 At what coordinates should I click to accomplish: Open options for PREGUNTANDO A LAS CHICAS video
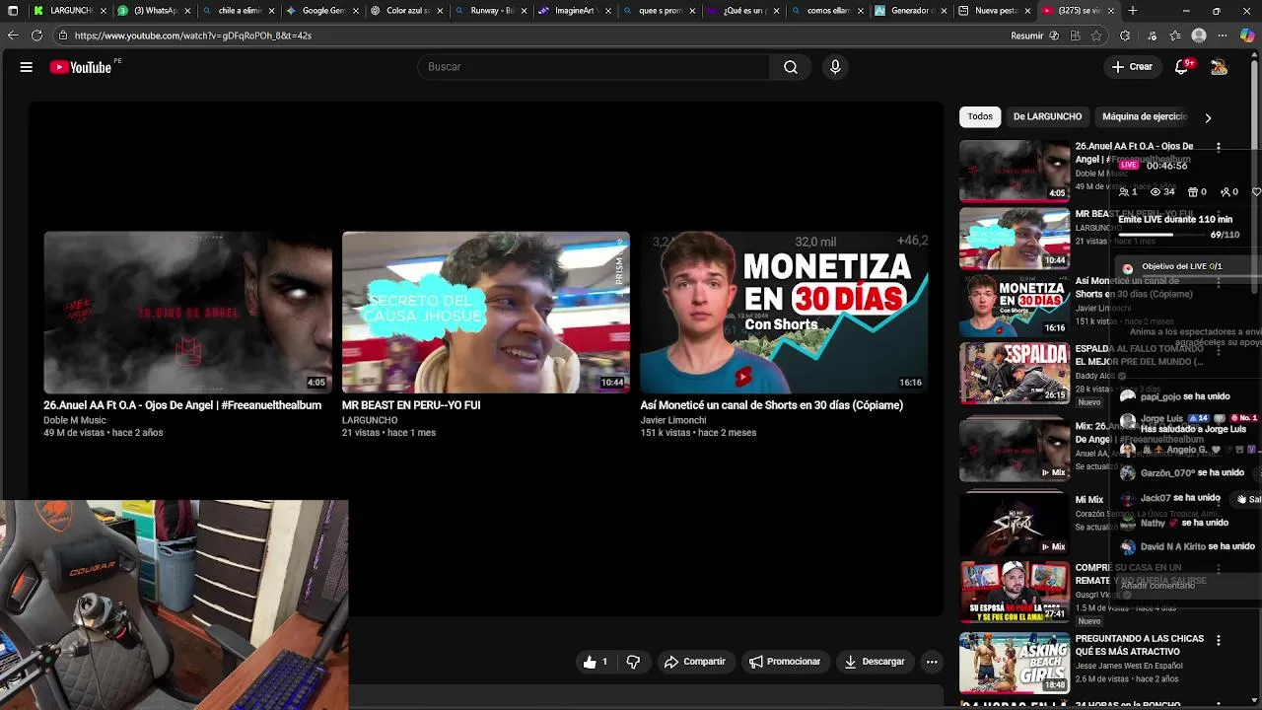[x=1219, y=640]
